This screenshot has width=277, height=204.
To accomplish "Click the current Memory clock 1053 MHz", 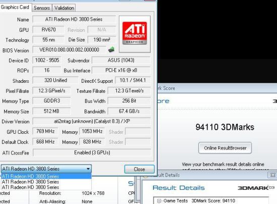I will [x=92, y=131].
